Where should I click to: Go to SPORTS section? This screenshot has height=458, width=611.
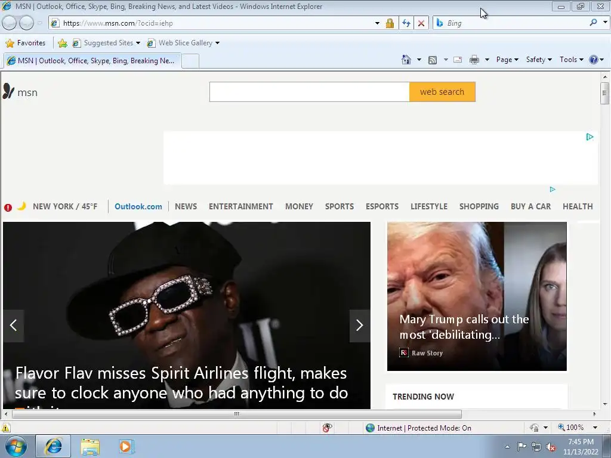(x=340, y=206)
